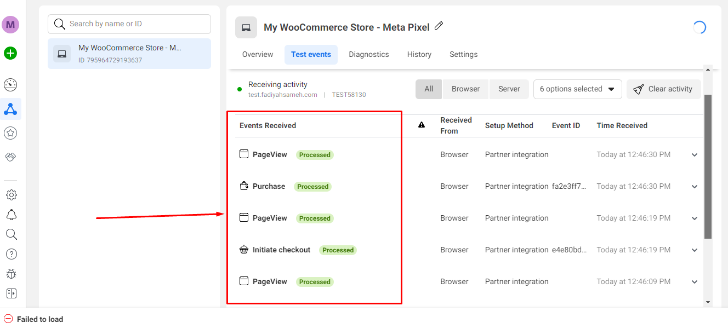
Task: Click the bug report icon
Action: pyautogui.click(x=11, y=274)
